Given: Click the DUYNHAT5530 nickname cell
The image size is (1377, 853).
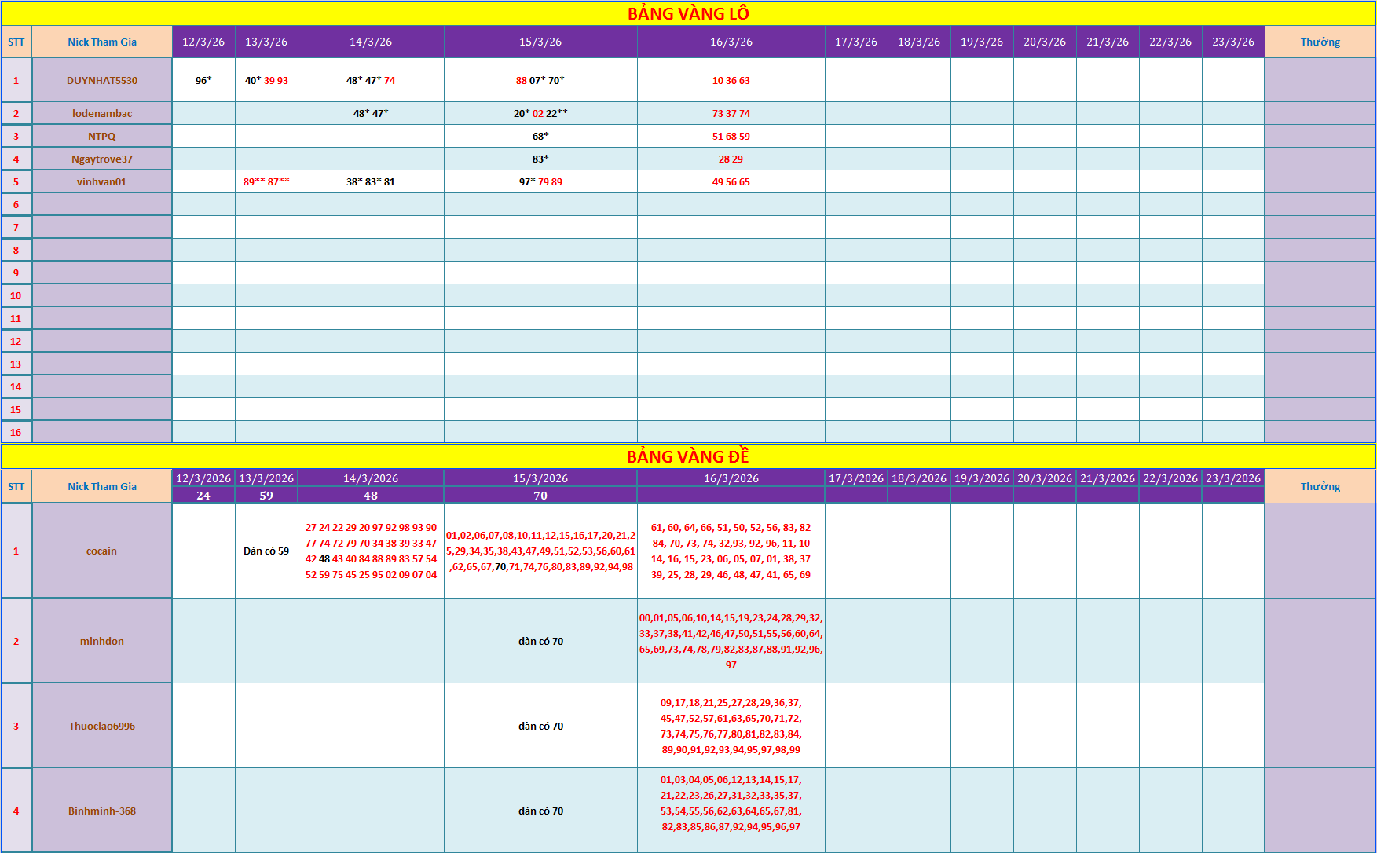Looking at the screenshot, I should pos(102,80).
